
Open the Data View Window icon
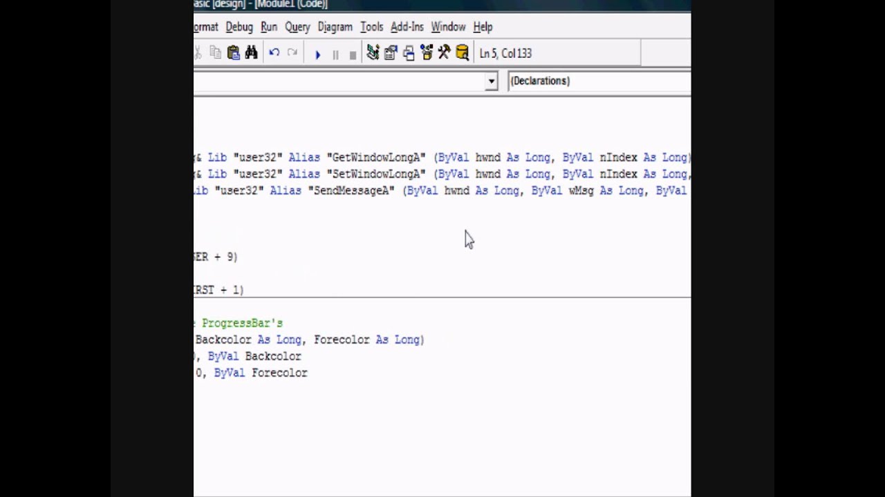tap(463, 53)
